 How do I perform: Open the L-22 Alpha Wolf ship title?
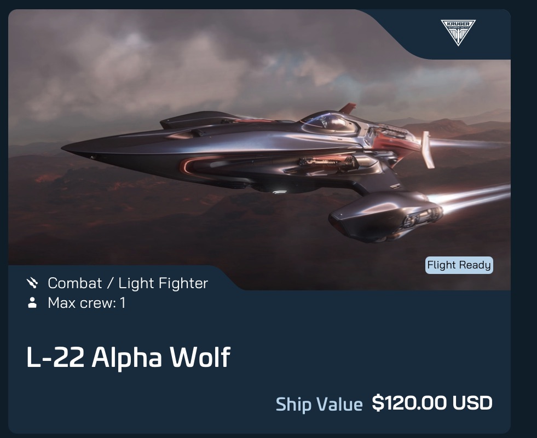(x=129, y=357)
